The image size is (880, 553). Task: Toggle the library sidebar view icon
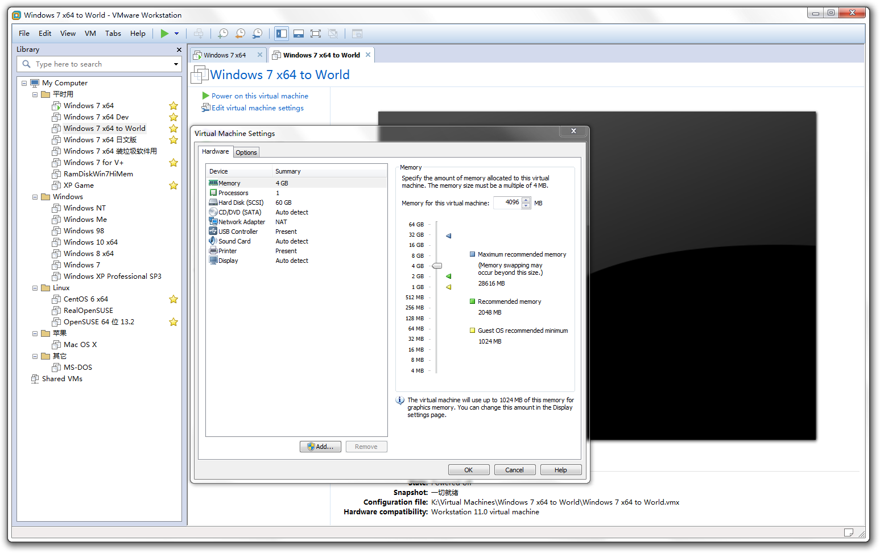[282, 34]
